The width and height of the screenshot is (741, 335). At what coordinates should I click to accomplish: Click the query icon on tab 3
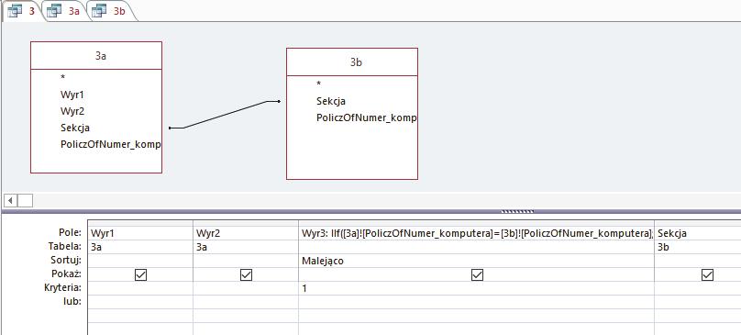click(x=15, y=10)
